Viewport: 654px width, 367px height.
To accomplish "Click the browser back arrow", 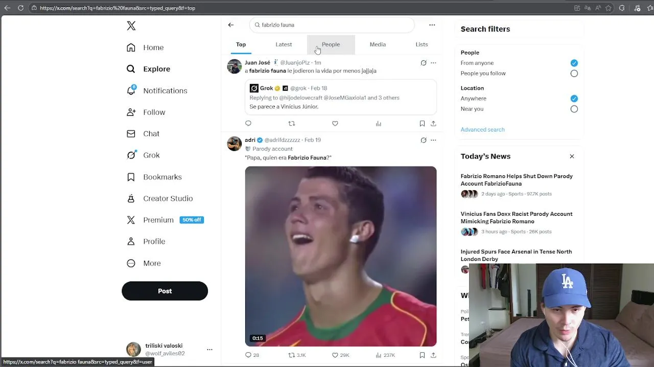I will (7, 8).
